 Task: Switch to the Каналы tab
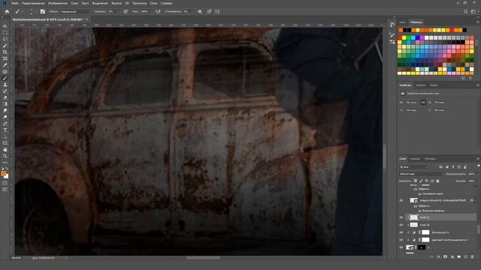[415, 158]
